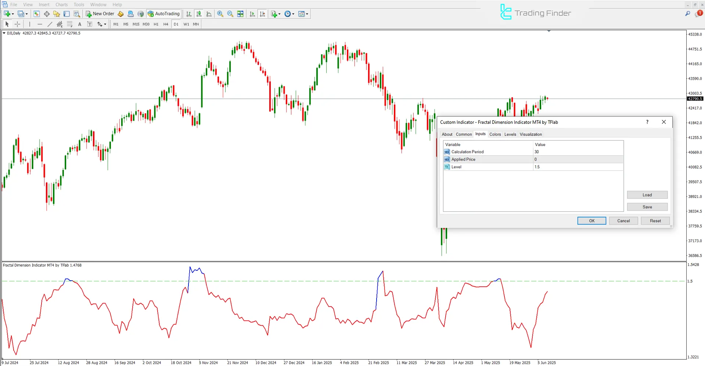
Task: Select the Crosshair tool
Action: [17, 24]
